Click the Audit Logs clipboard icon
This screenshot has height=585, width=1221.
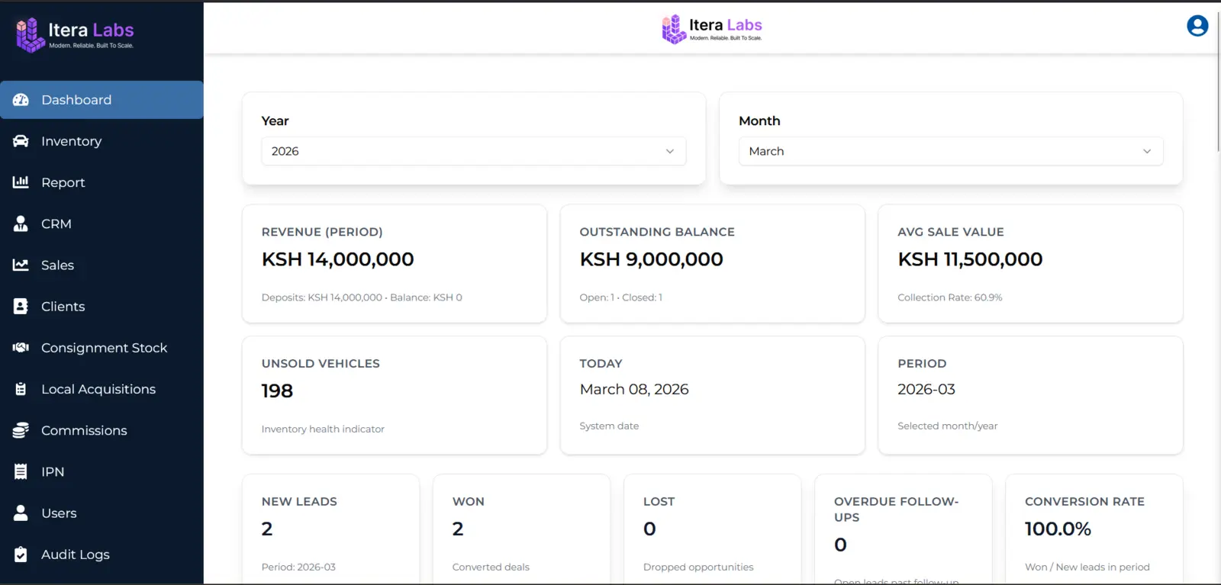[21, 554]
